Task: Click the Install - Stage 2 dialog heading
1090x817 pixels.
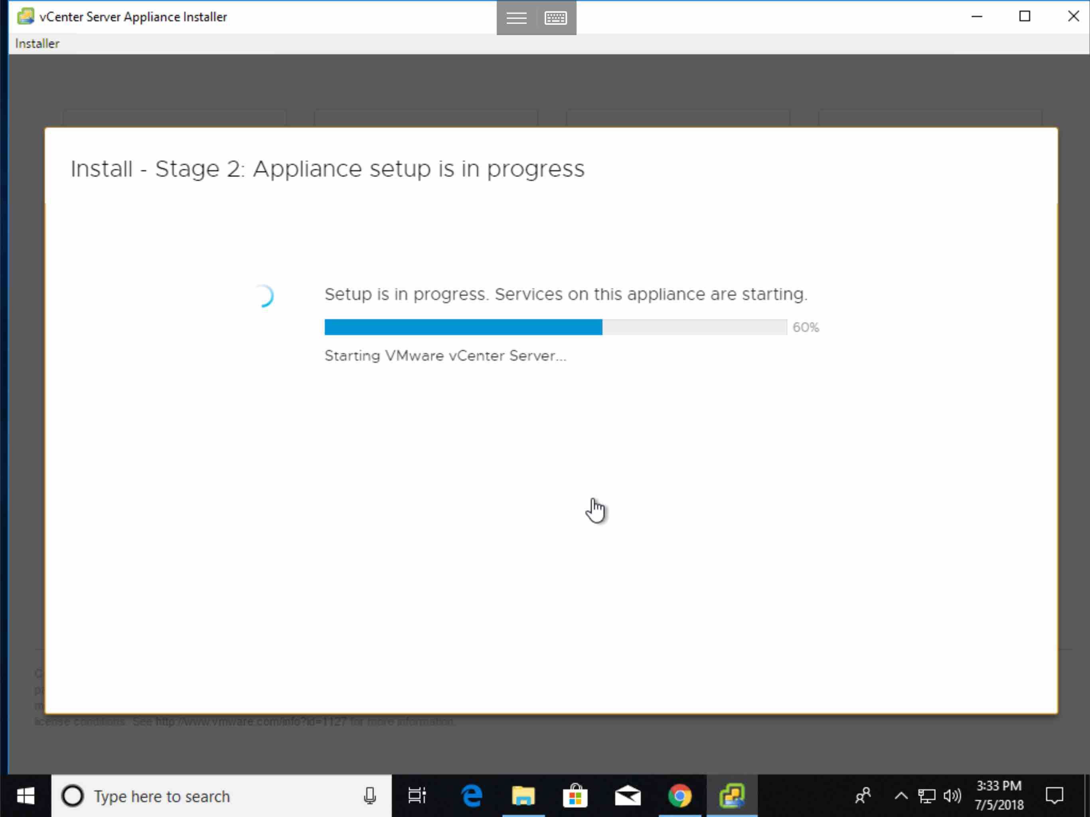Action: (327, 169)
